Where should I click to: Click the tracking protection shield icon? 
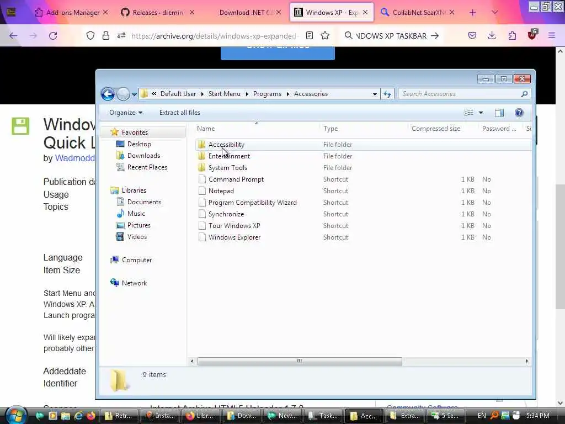pyautogui.click(x=90, y=35)
